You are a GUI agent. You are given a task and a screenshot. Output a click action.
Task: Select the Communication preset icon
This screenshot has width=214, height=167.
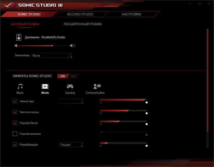(x=97, y=86)
